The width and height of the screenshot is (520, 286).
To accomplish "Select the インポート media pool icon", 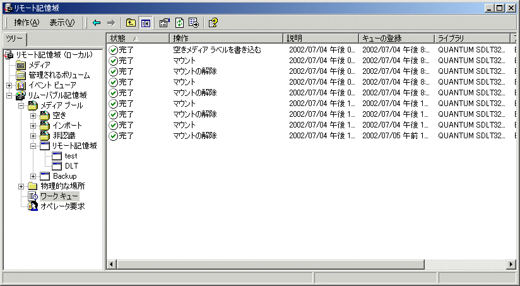I will pos(45,126).
